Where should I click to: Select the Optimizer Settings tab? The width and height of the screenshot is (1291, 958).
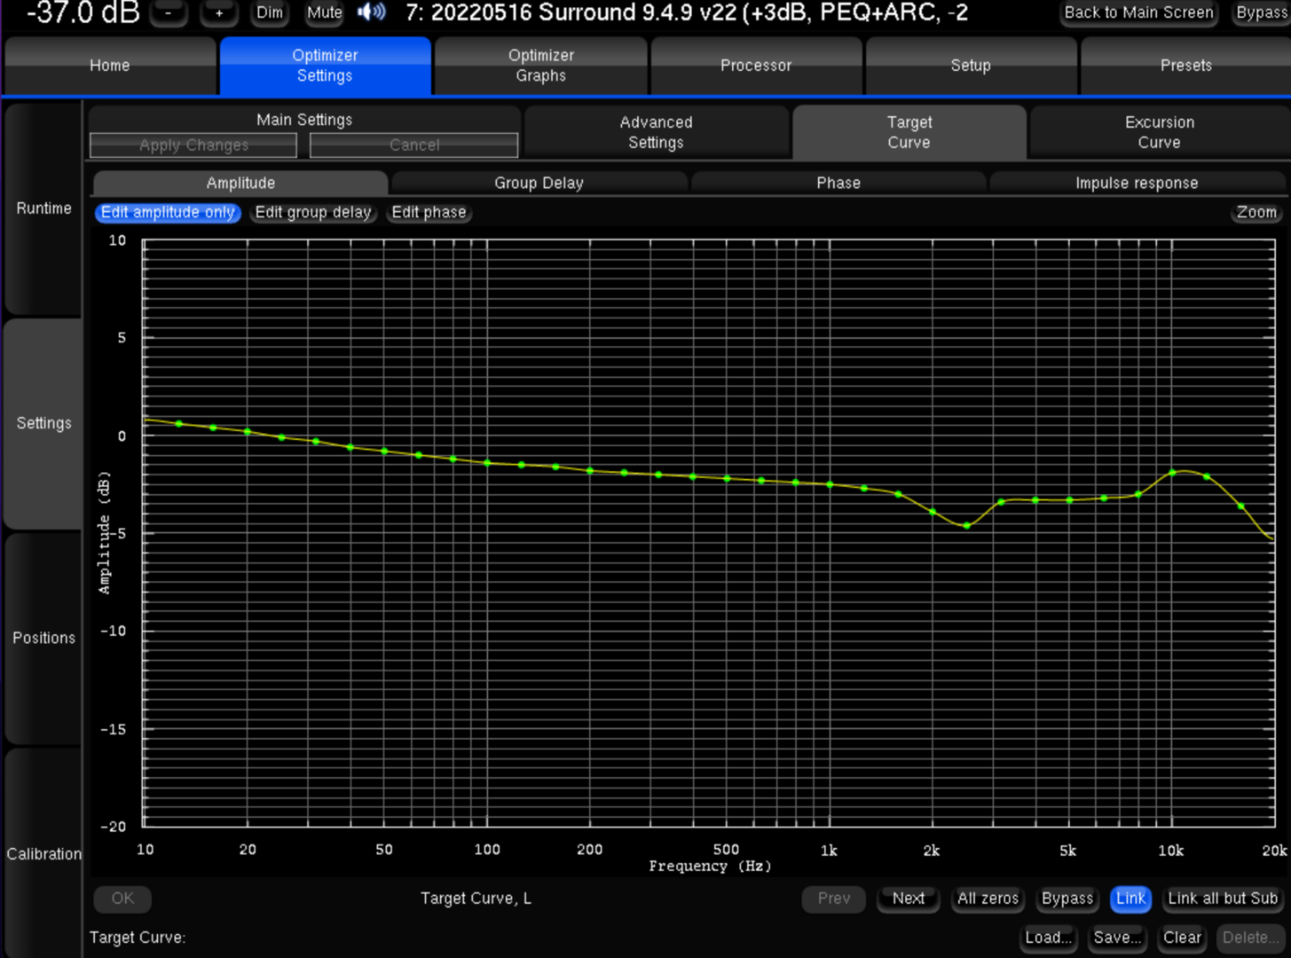coord(325,66)
